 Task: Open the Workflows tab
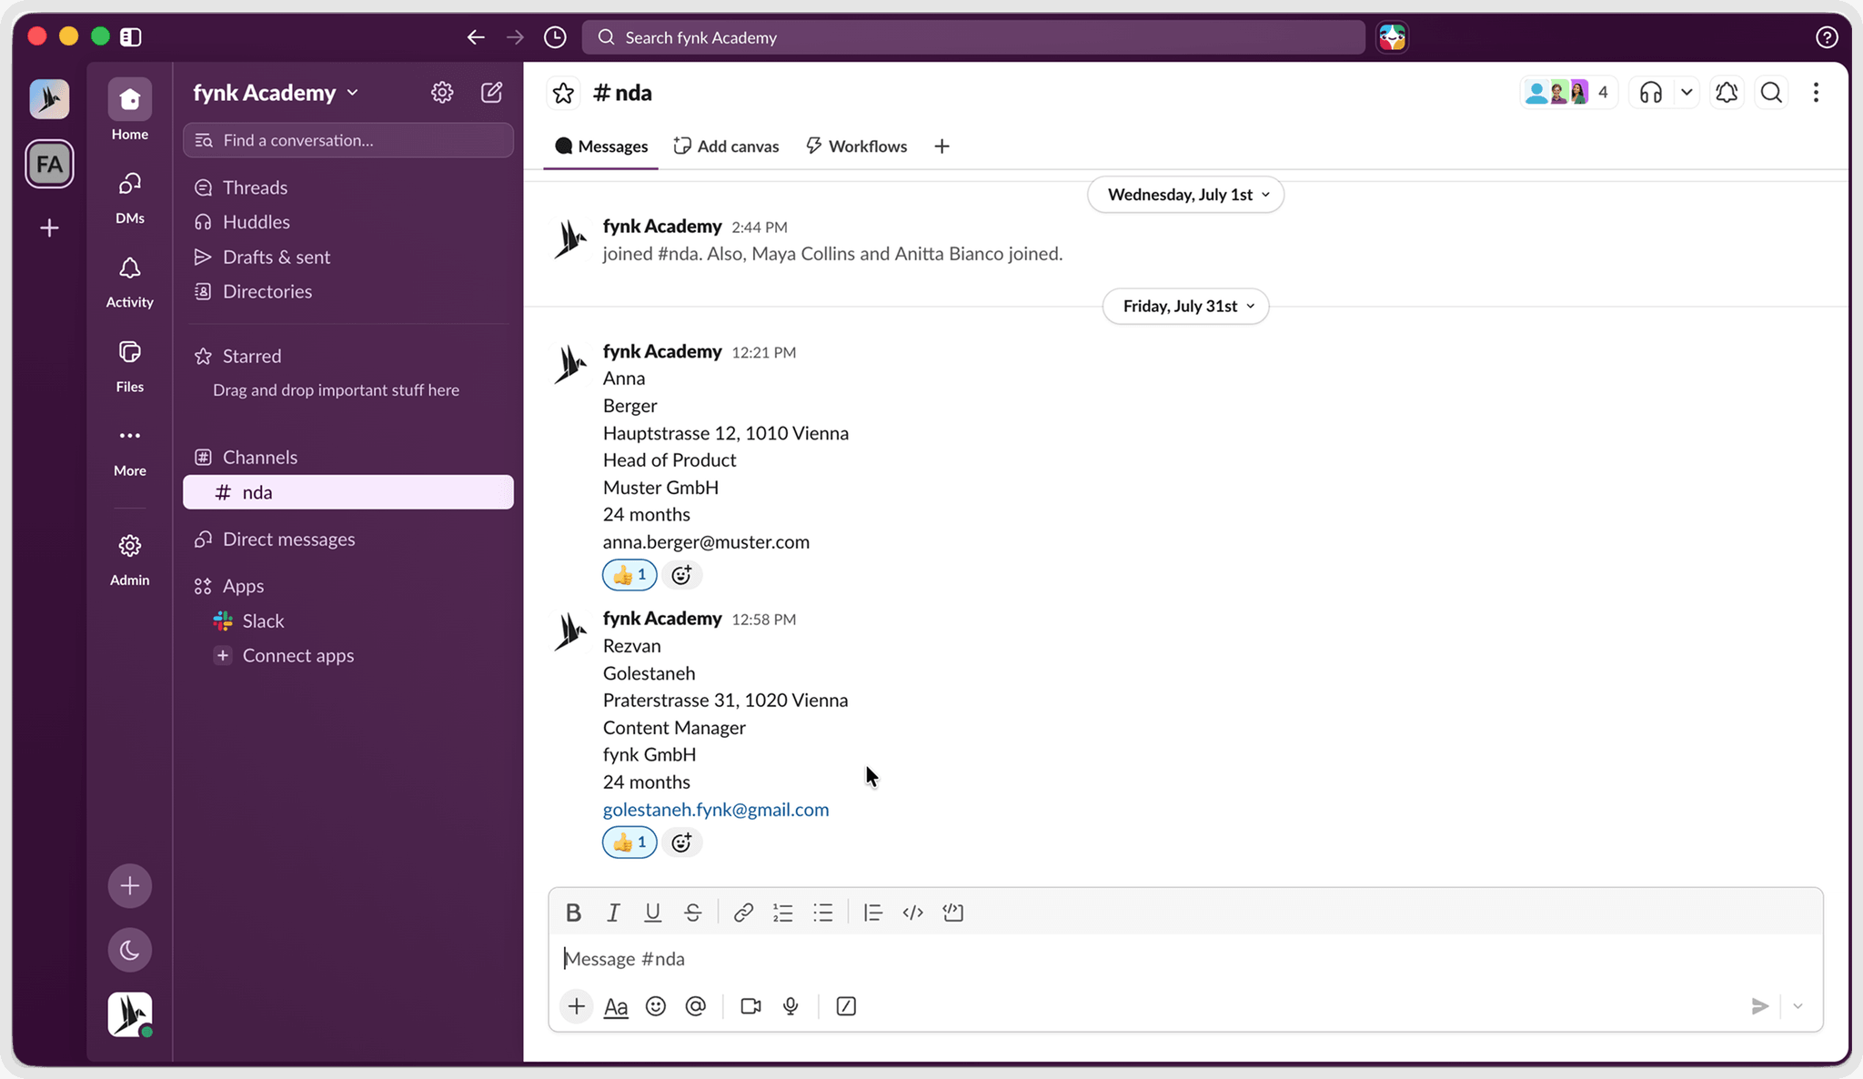[x=856, y=146]
